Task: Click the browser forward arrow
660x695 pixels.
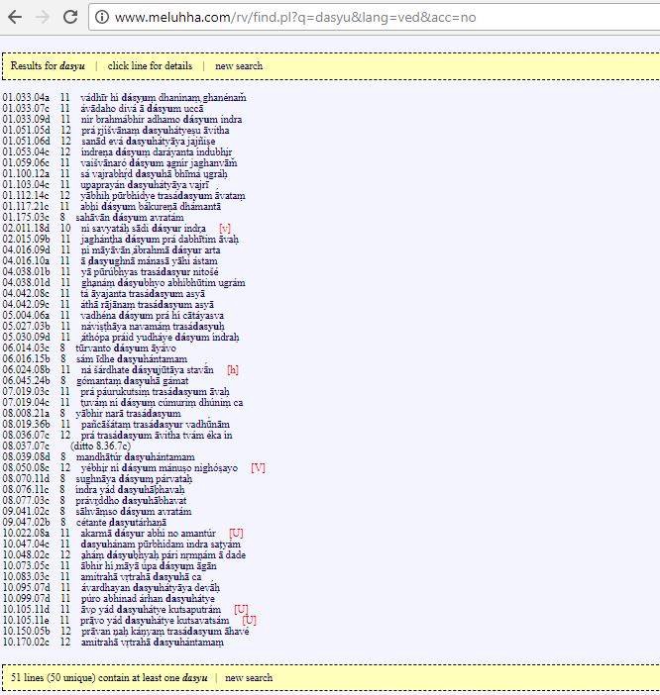Action: click(x=42, y=17)
